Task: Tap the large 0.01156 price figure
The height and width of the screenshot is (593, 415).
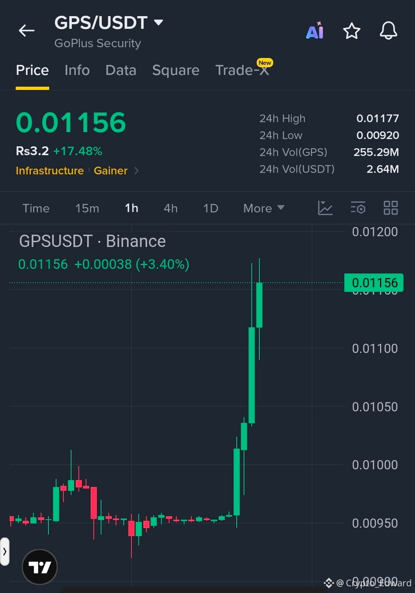Action: coord(71,123)
